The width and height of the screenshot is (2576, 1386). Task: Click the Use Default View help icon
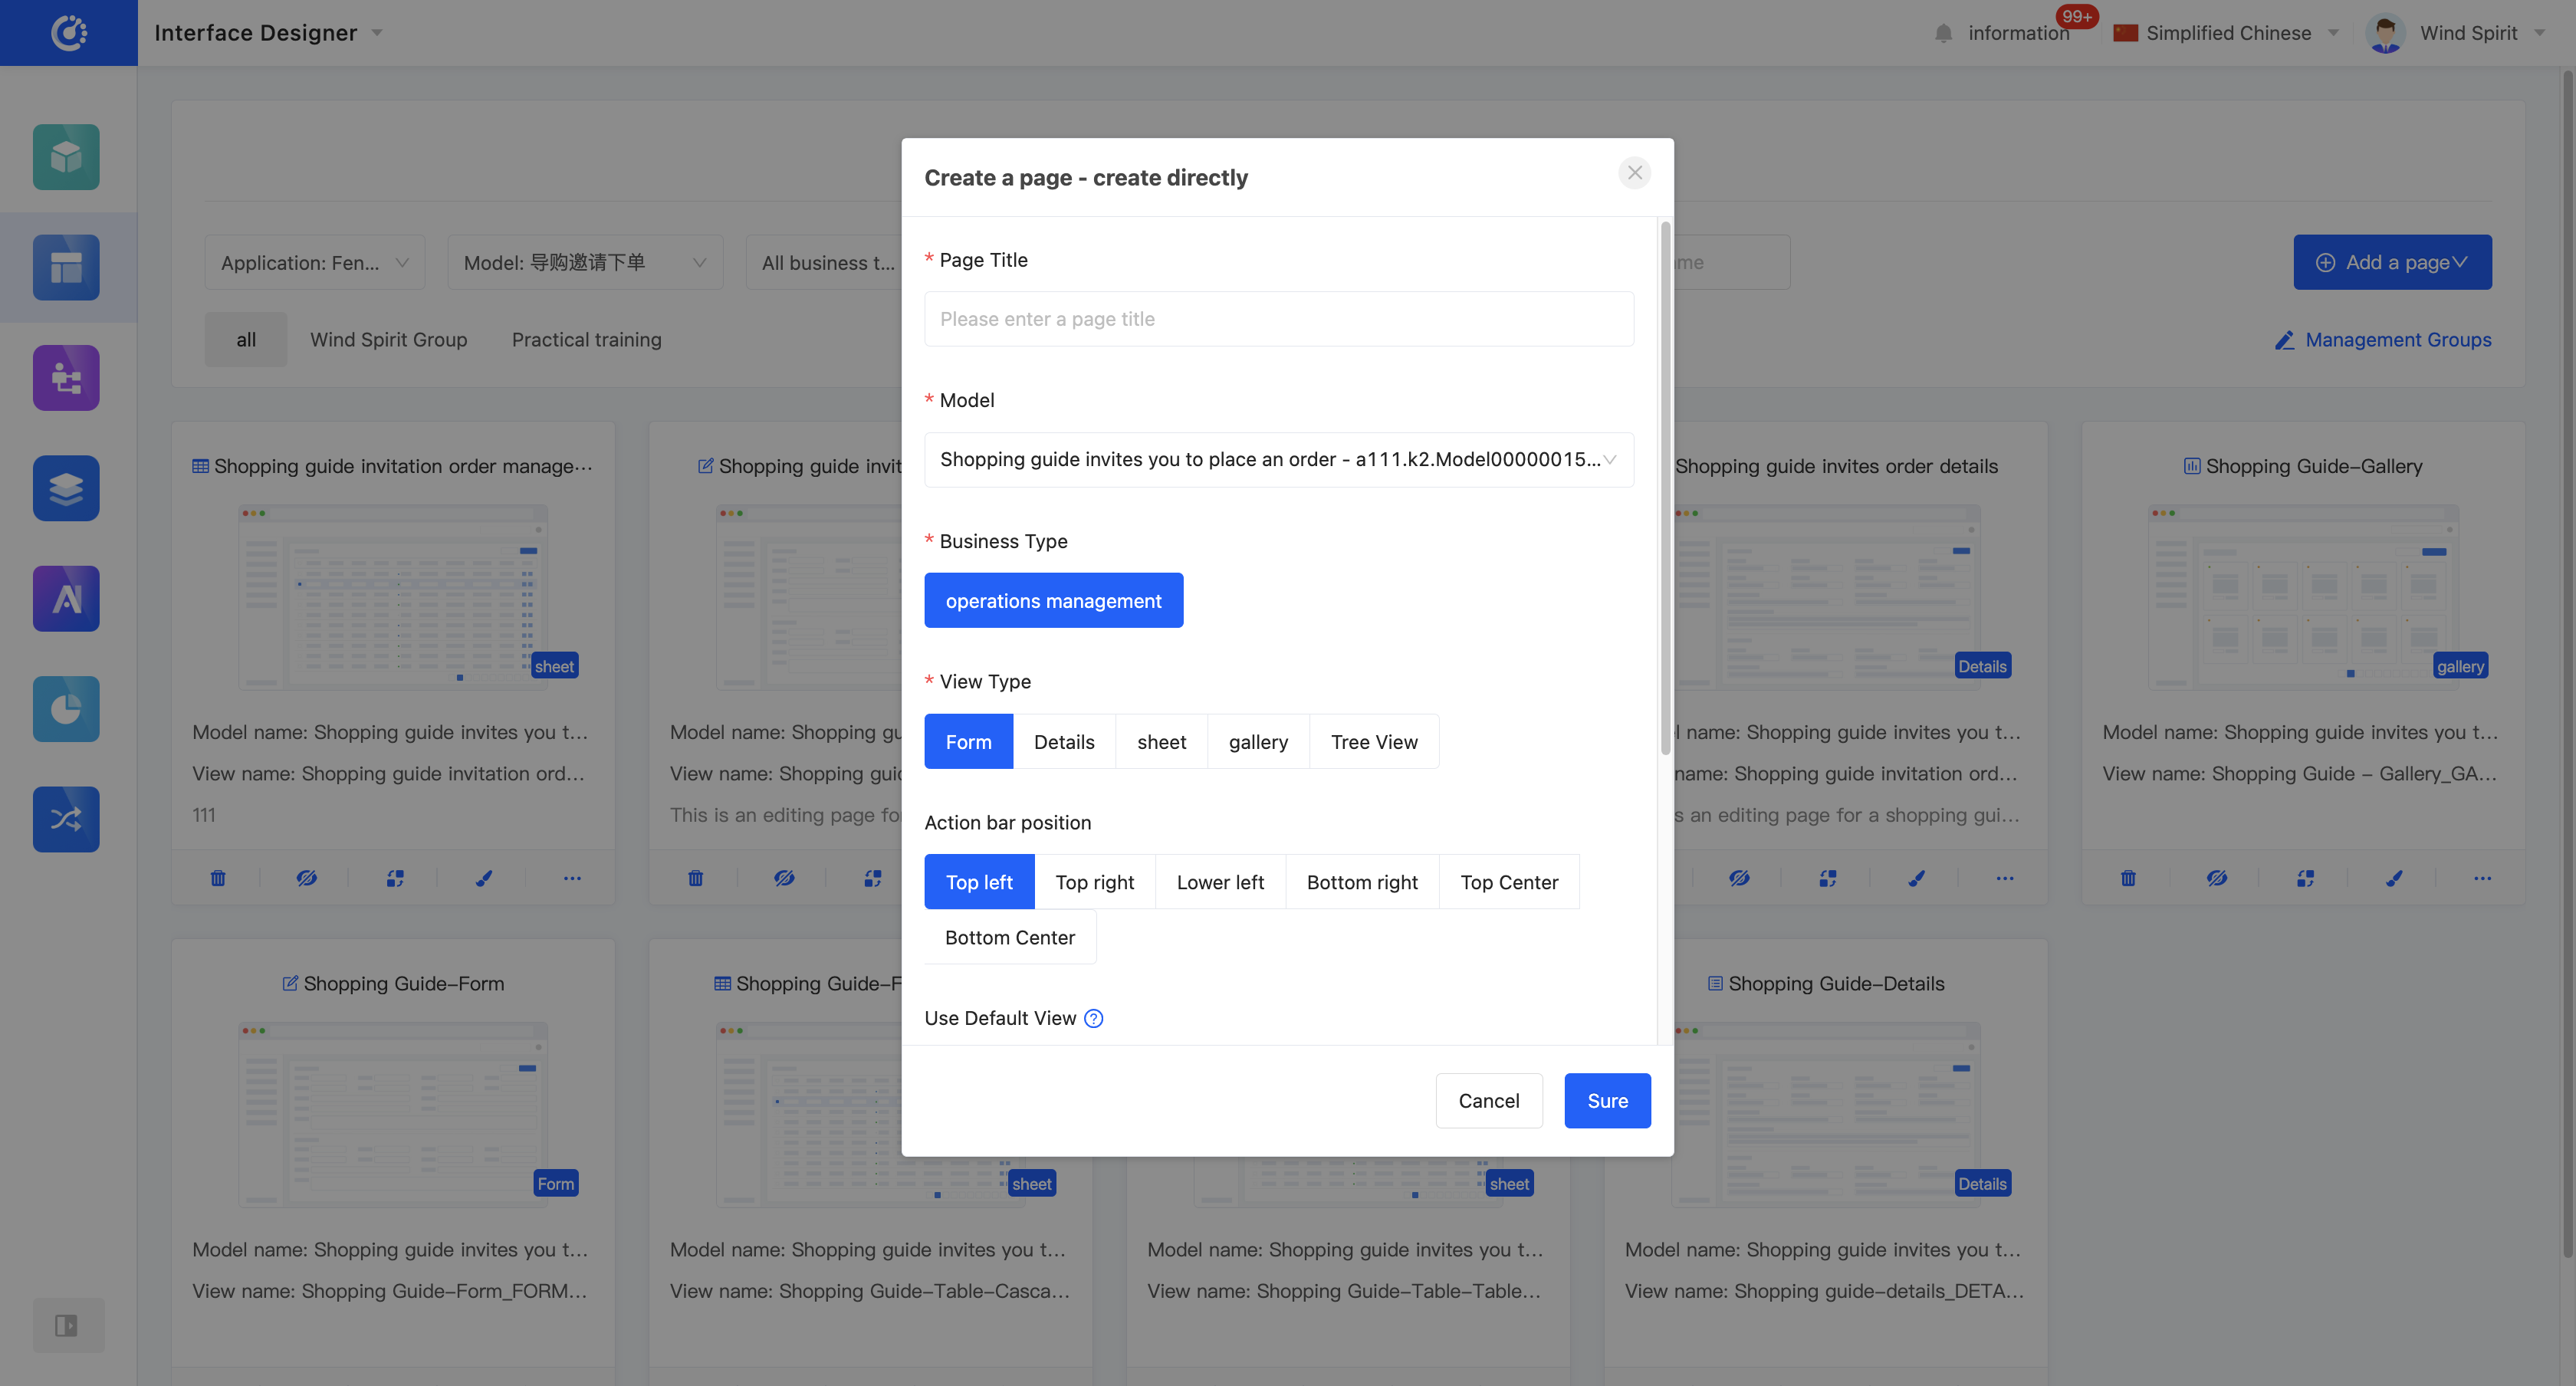click(1093, 1018)
